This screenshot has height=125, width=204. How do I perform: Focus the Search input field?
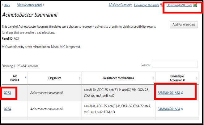(x=175, y=64)
